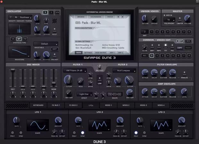Click the Master Volume knob

coord(187,18)
